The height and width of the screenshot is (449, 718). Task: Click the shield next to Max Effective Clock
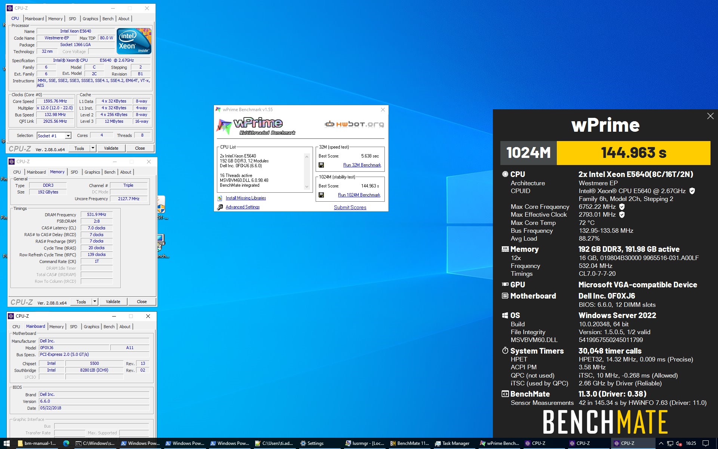click(x=622, y=214)
